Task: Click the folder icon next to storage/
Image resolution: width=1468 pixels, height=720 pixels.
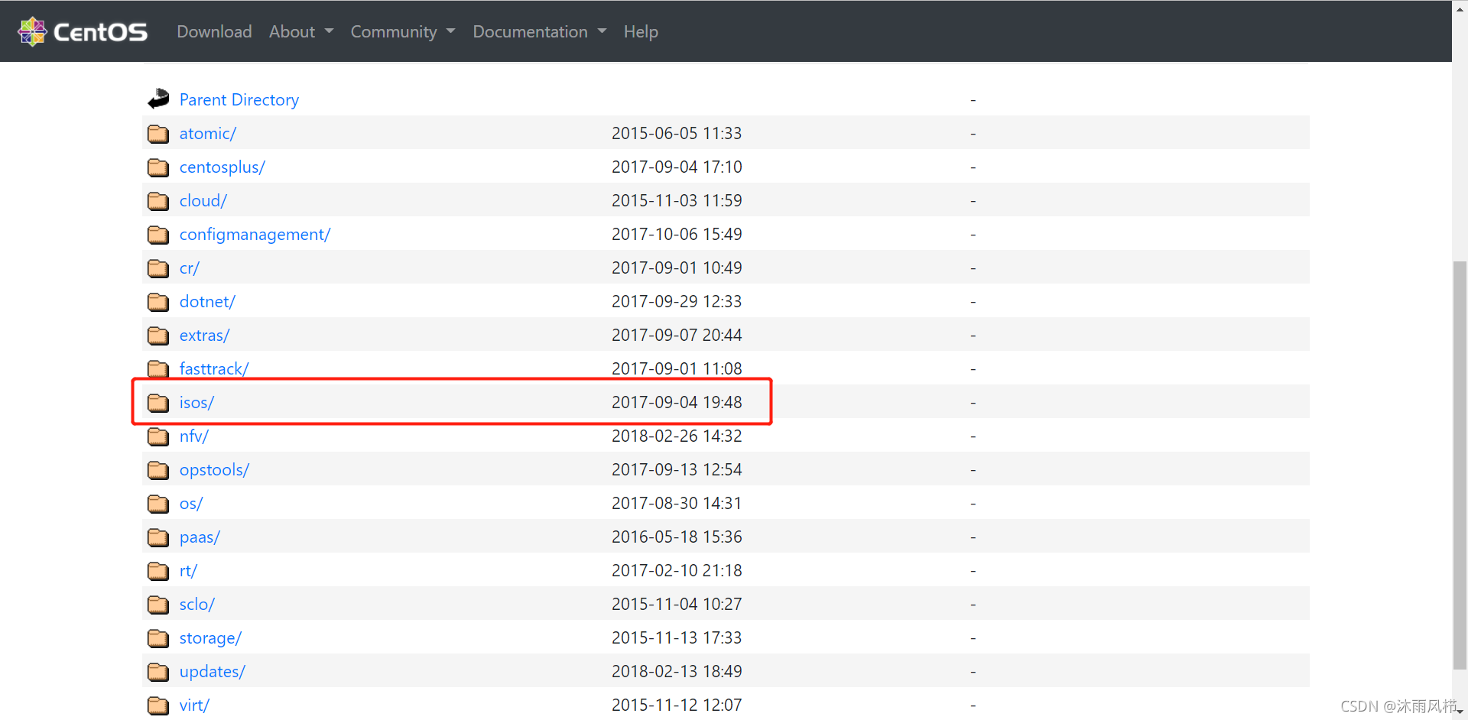Action: 158,638
